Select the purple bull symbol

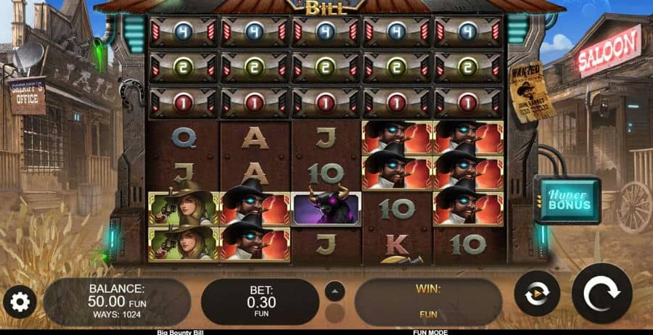tap(326, 209)
